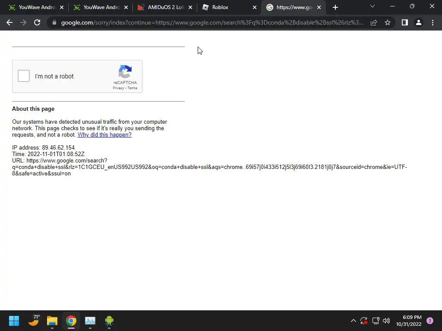Image resolution: width=442 pixels, height=331 pixels.
Task: Open the weather widget showing 71°
Action: 34,321
